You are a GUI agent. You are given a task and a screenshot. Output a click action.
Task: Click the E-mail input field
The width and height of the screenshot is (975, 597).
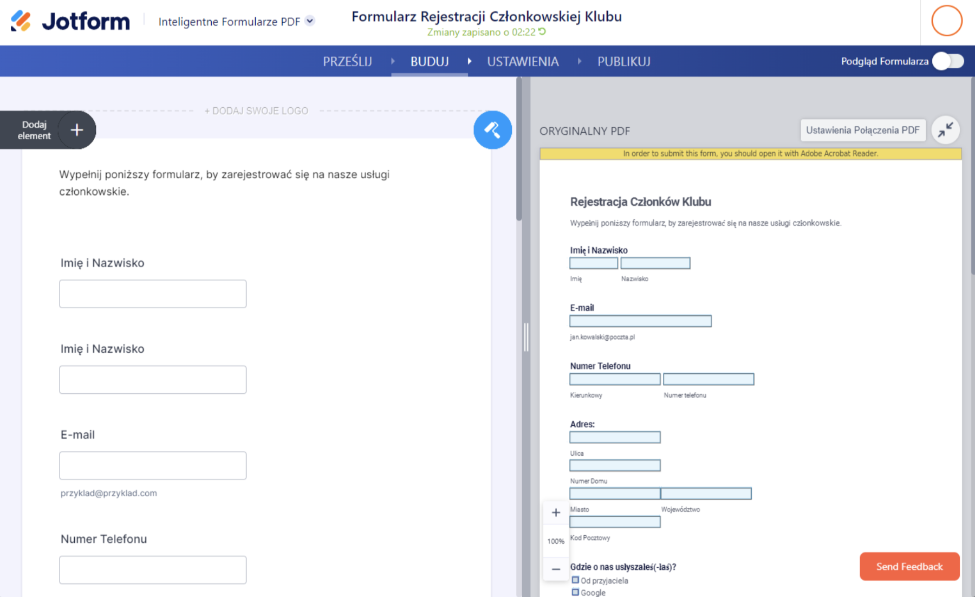point(153,465)
